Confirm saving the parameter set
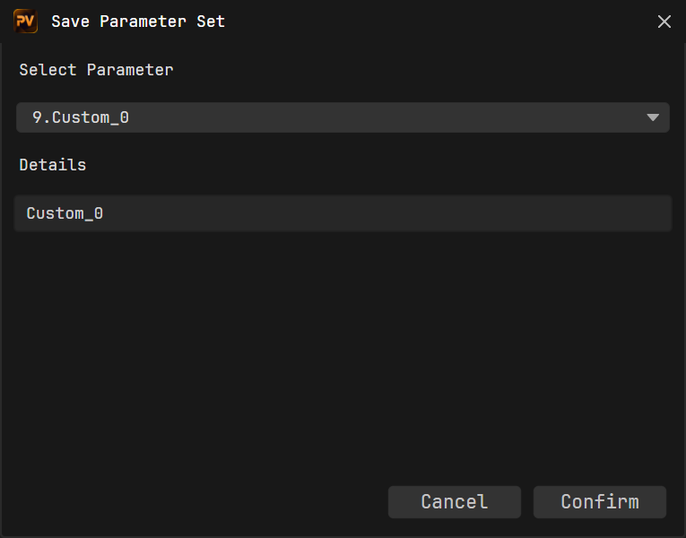 point(599,502)
